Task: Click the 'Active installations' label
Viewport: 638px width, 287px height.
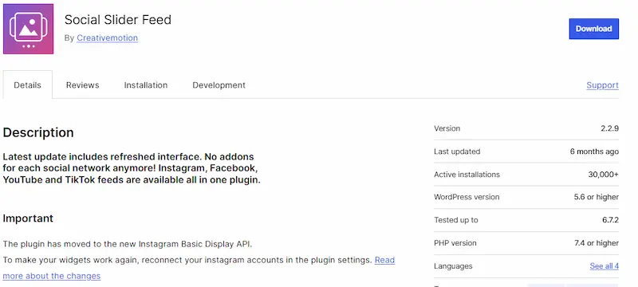Action: (467, 175)
